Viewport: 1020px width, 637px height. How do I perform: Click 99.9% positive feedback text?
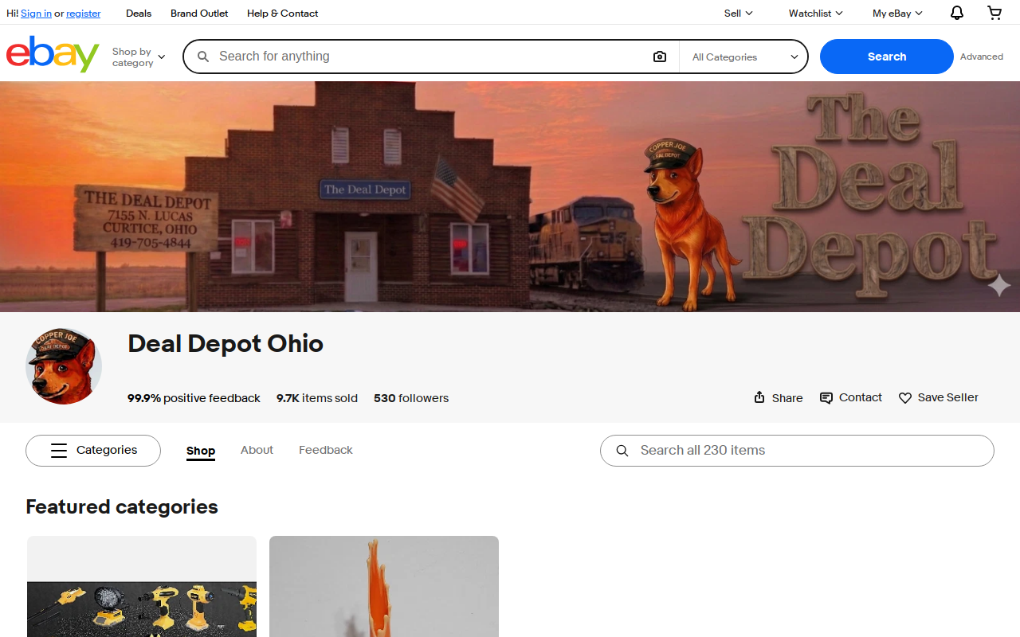point(194,398)
